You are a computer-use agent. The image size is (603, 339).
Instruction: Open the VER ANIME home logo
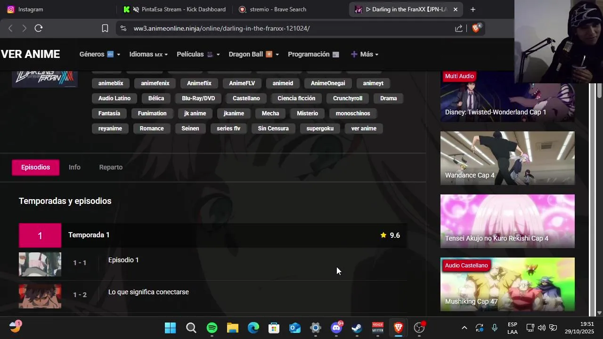click(x=30, y=54)
